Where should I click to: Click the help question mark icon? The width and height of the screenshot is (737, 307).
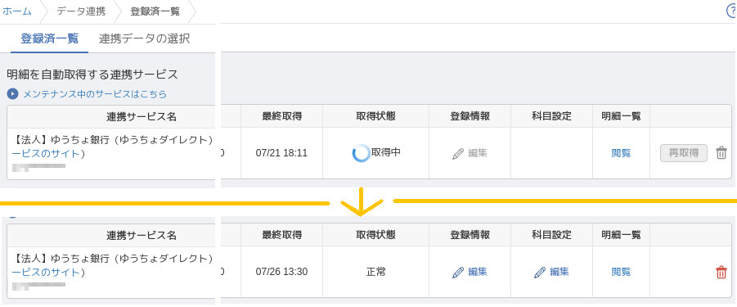[x=732, y=11]
